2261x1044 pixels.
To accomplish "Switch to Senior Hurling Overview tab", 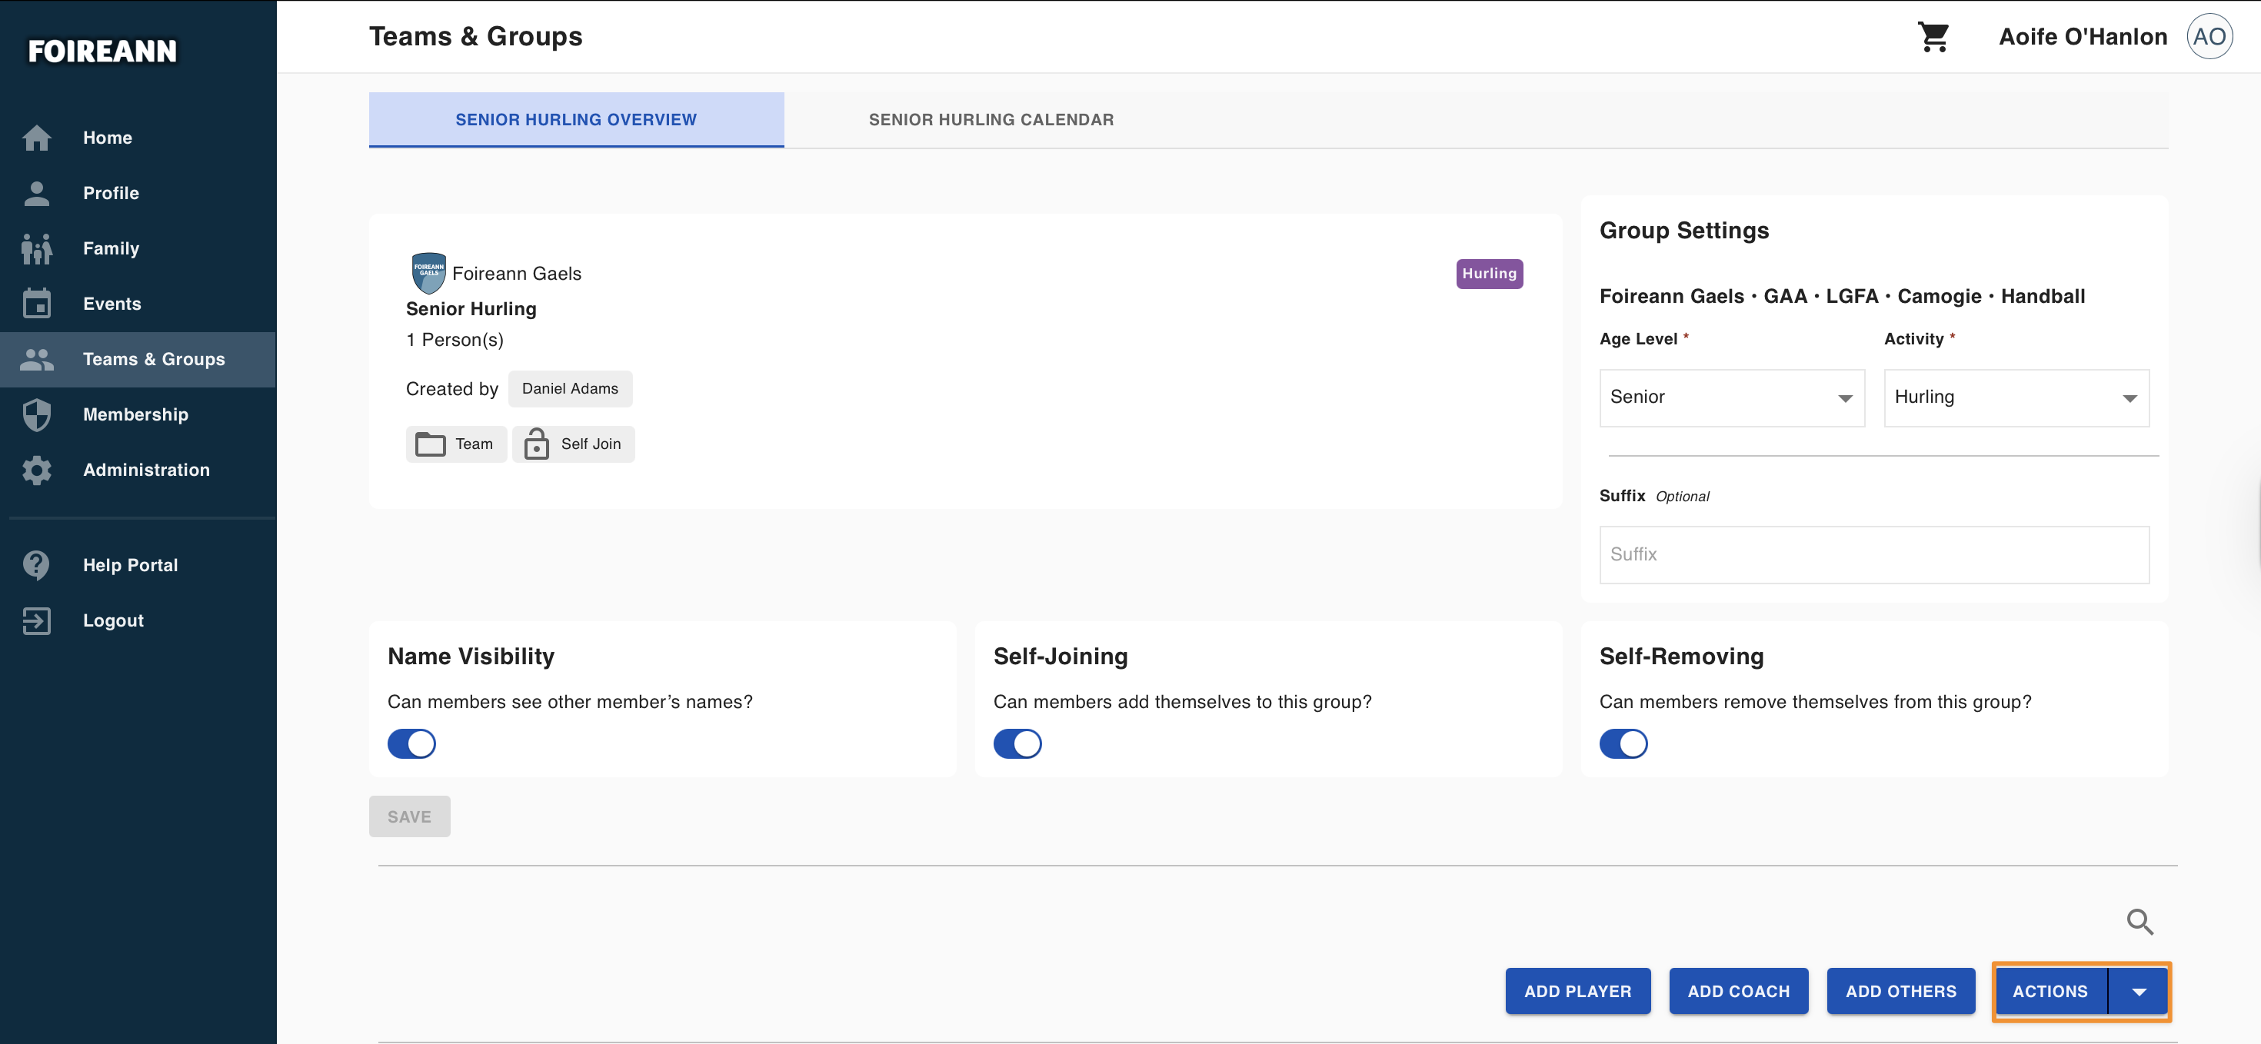I will [576, 119].
